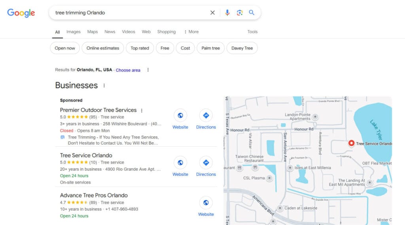Viewport: 405px width, 225px height.
Task: Toggle the Cost filter chip
Action: (x=185, y=48)
